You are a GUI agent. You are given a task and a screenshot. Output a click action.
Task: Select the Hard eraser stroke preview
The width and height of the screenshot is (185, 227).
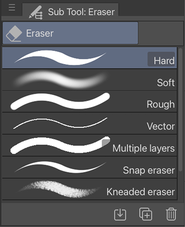60,58
